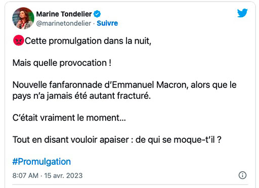Click the word 'Macron,' in the tweet body
This screenshot has width=259, height=188.
[x=172, y=85]
